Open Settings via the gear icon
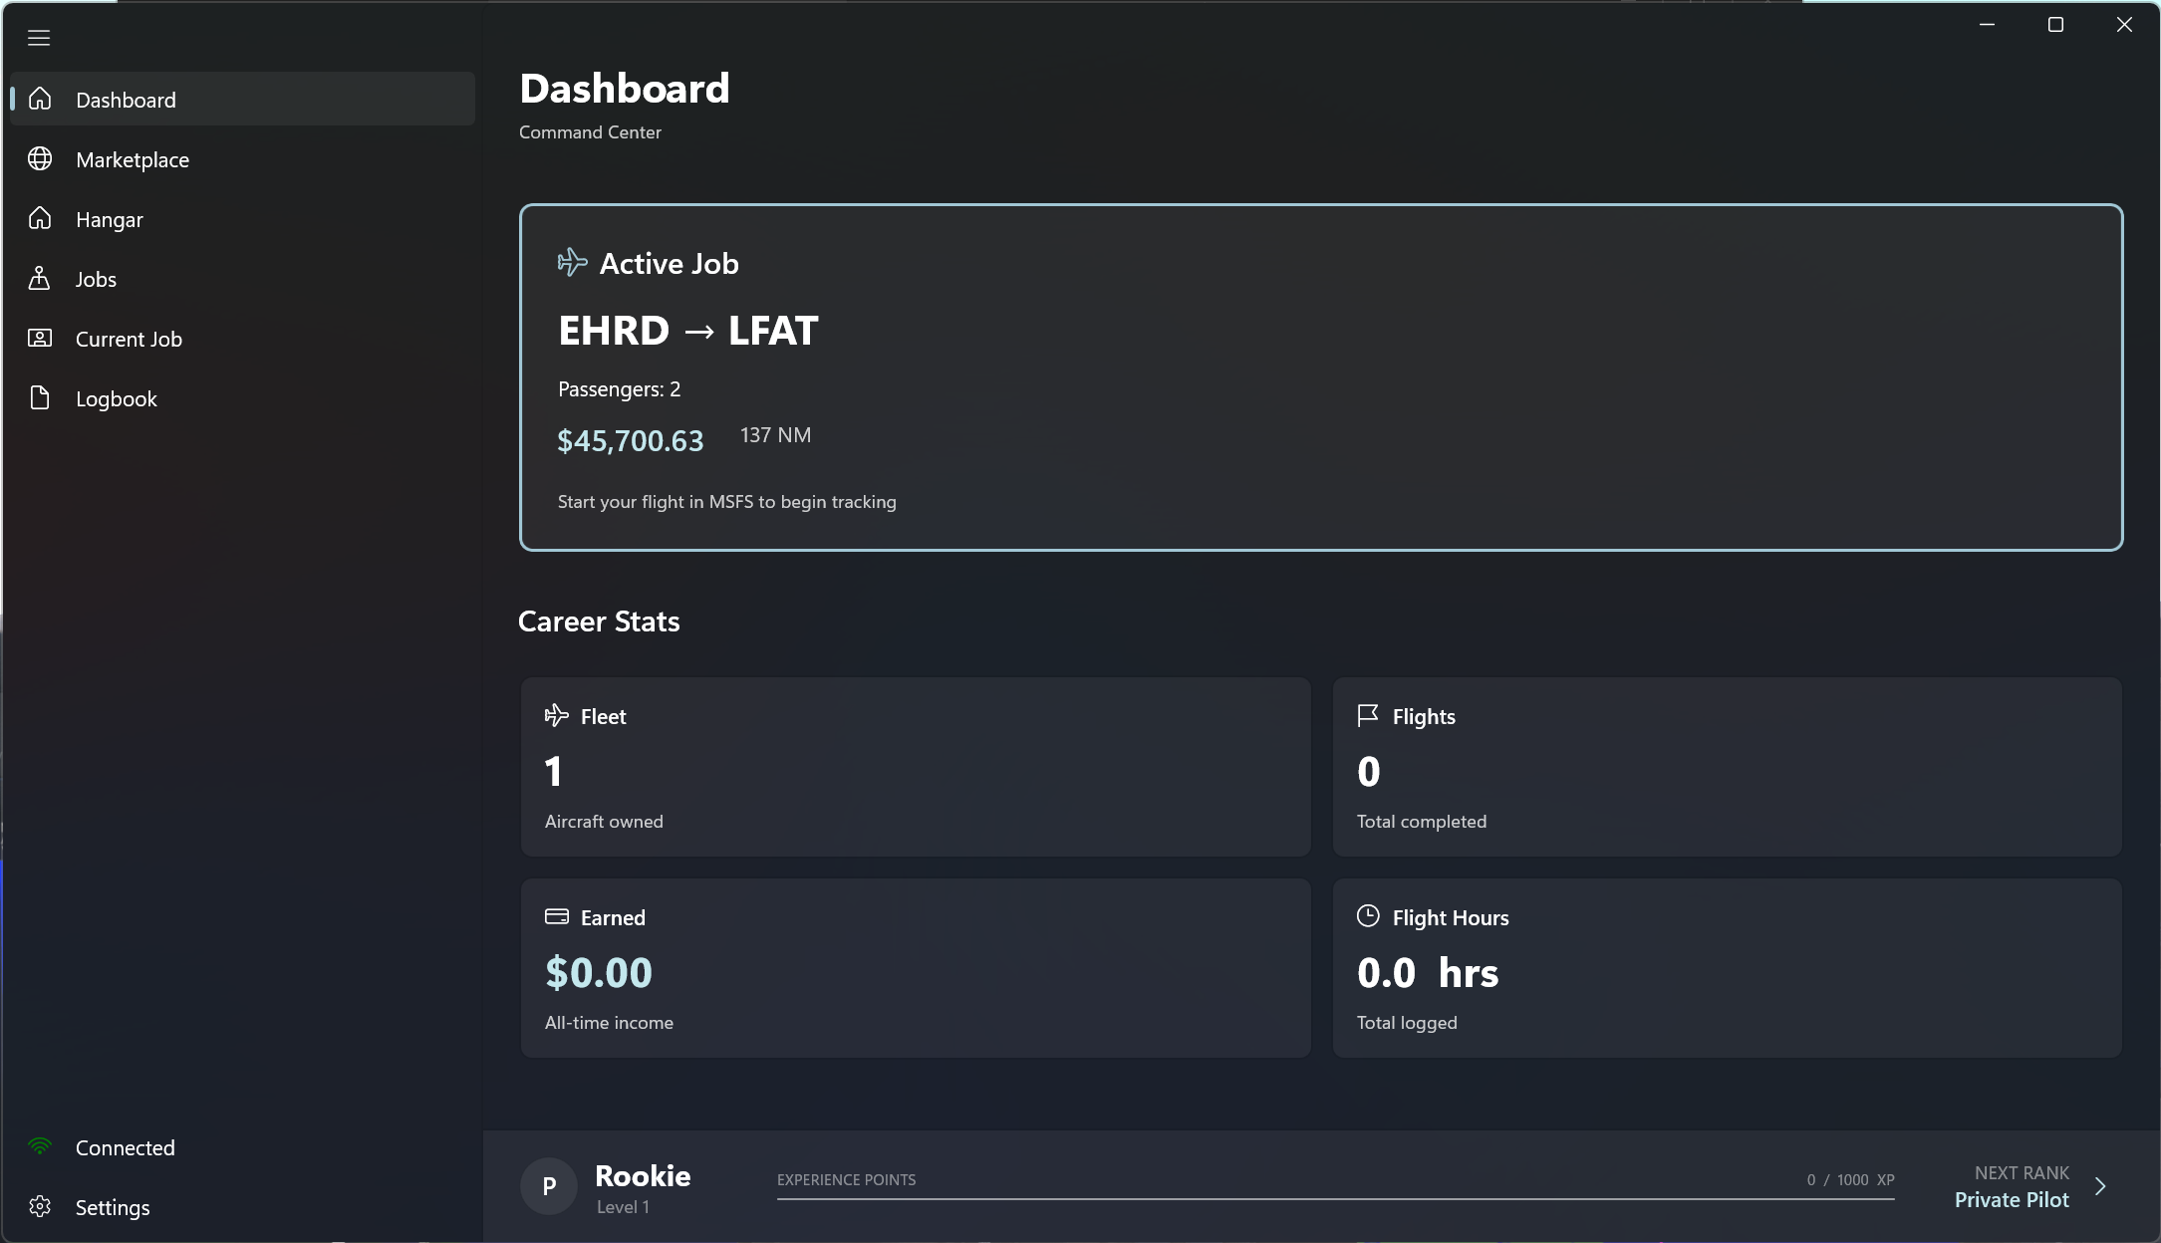The image size is (2161, 1243). (x=40, y=1206)
